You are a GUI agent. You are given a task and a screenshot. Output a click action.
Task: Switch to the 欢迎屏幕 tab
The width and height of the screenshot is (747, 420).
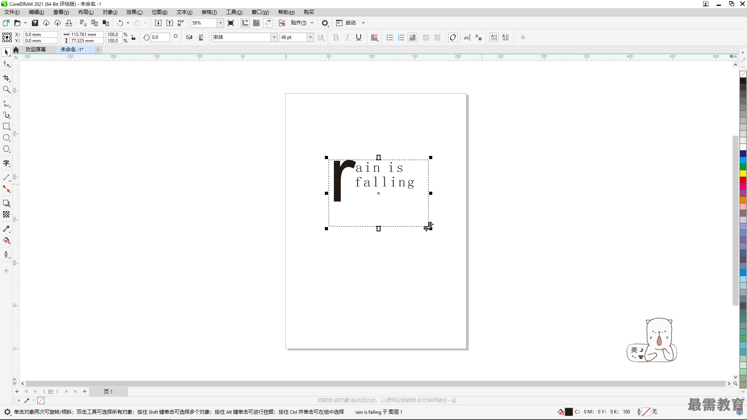(x=35, y=49)
